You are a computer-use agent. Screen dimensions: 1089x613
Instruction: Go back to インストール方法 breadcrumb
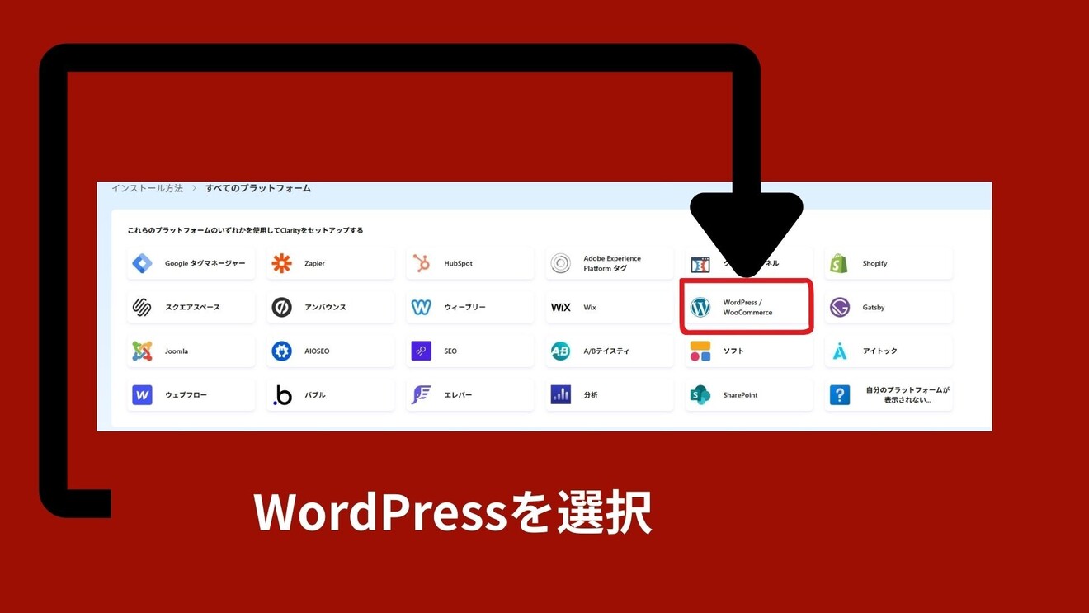[x=148, y=189]
